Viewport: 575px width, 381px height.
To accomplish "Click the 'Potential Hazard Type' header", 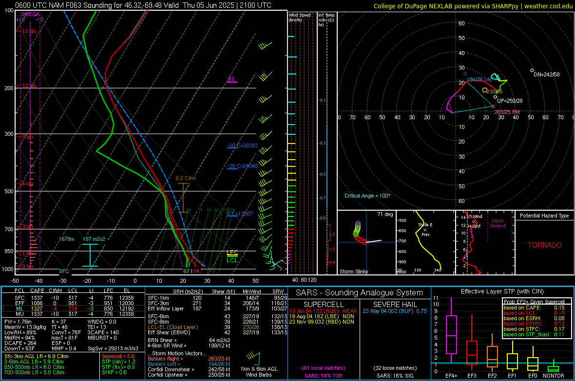I will [x=544, y=216].
